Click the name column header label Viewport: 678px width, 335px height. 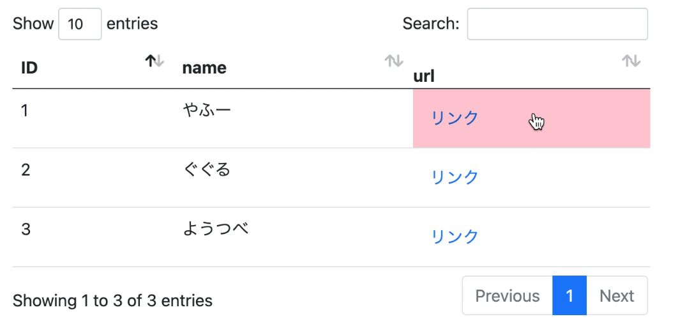pos(204,68)
